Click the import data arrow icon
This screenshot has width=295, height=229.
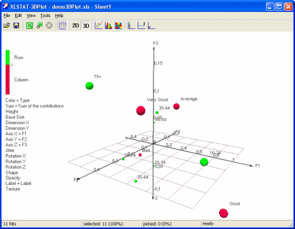(39, 26)
